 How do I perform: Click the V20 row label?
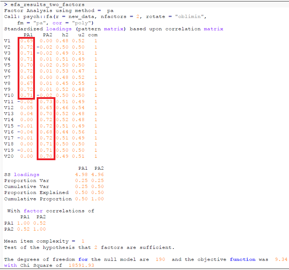9,156
